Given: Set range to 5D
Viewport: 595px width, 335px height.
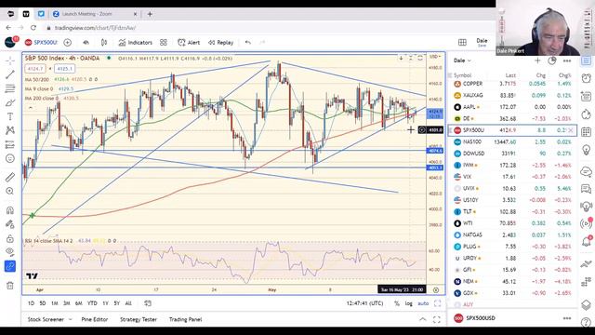Looking at the screenshot, I should pos(43,303).
